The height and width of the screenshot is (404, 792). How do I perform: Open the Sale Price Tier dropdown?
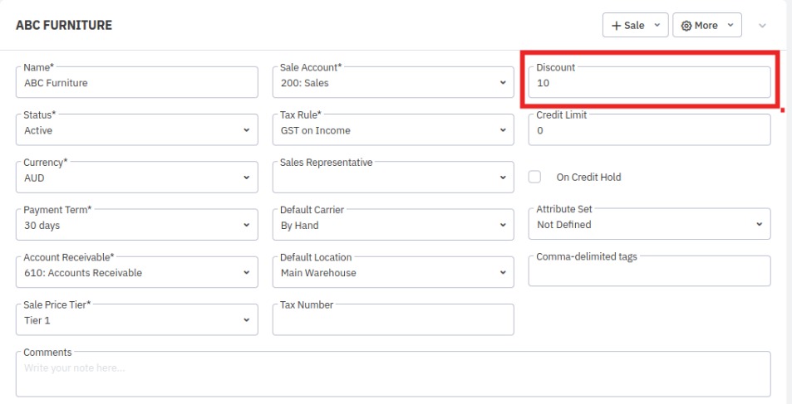pyautogui.click(x=136, y=320)
